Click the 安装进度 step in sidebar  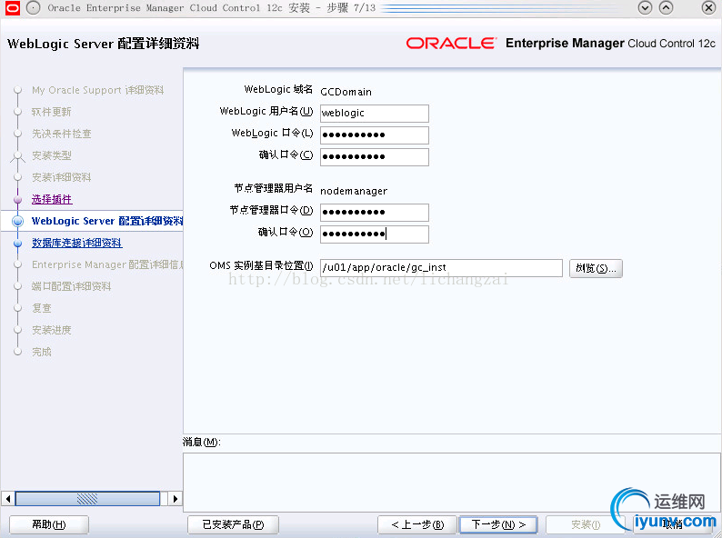(52, 330)
